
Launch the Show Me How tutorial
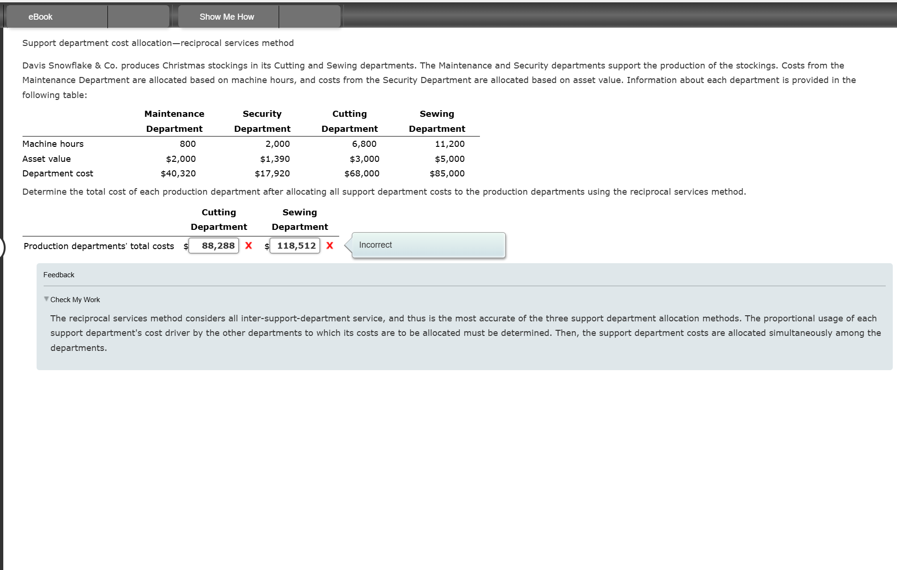[227, 16]
